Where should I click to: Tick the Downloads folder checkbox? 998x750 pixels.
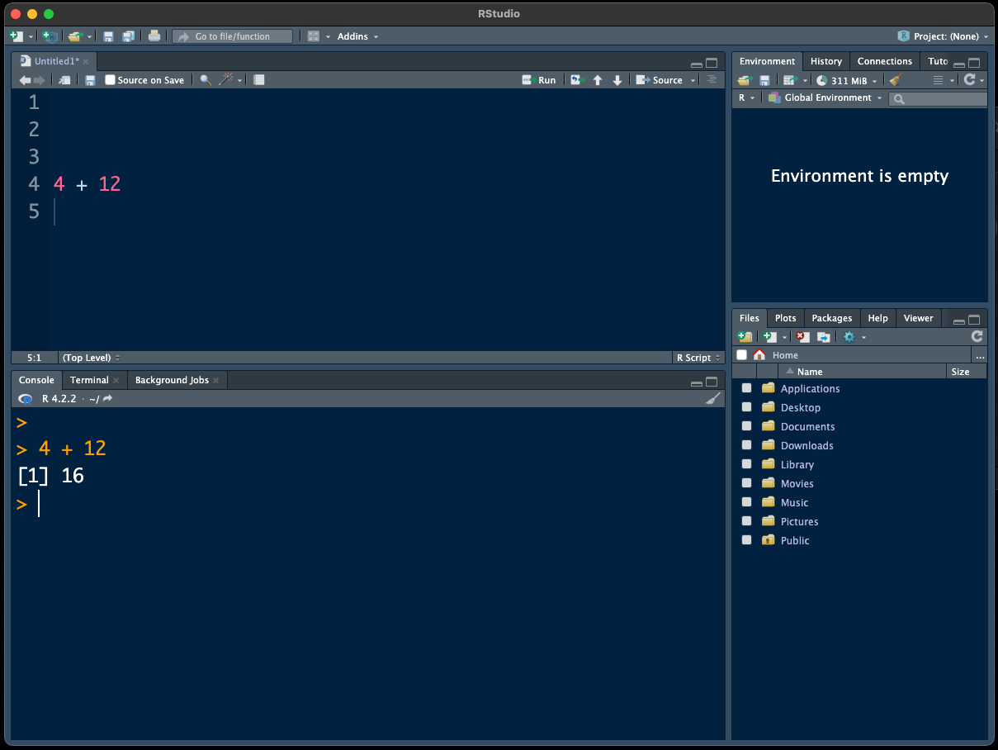(747, 446)
